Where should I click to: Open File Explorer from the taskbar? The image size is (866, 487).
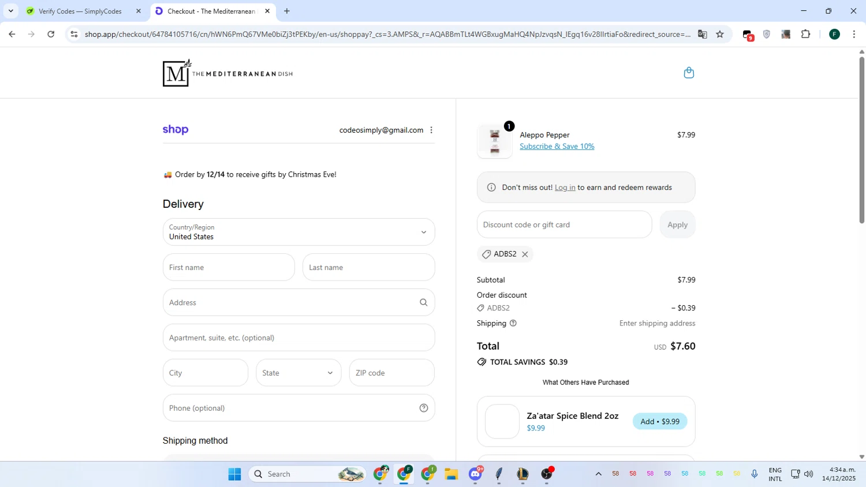tap(451, 474)
